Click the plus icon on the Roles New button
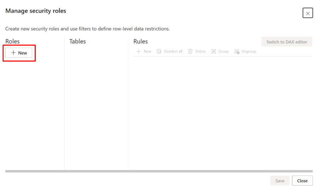320x188 pixels. (13, 53)
